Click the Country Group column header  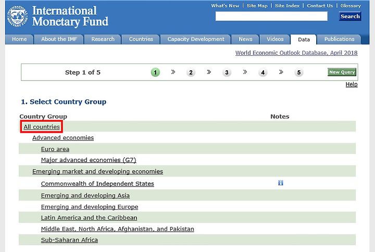click(43, 117)
